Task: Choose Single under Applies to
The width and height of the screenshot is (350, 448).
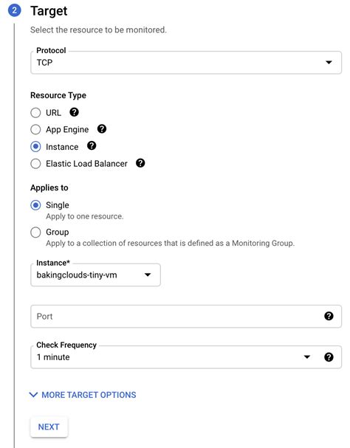Action: (35, 205)
